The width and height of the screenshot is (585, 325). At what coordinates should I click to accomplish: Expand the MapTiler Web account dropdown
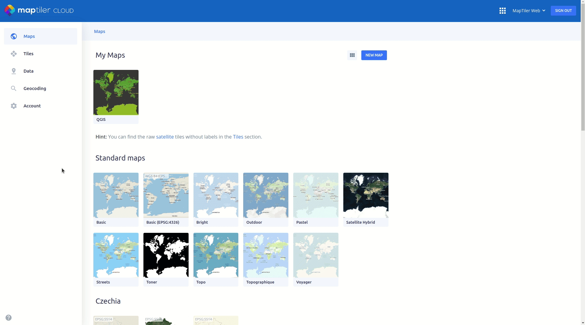(x=529, y=11)
